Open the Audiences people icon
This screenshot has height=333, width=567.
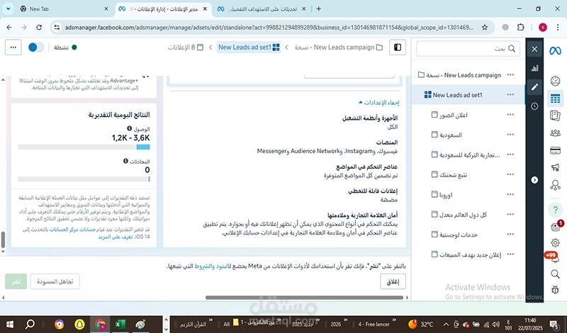point(555,132)
